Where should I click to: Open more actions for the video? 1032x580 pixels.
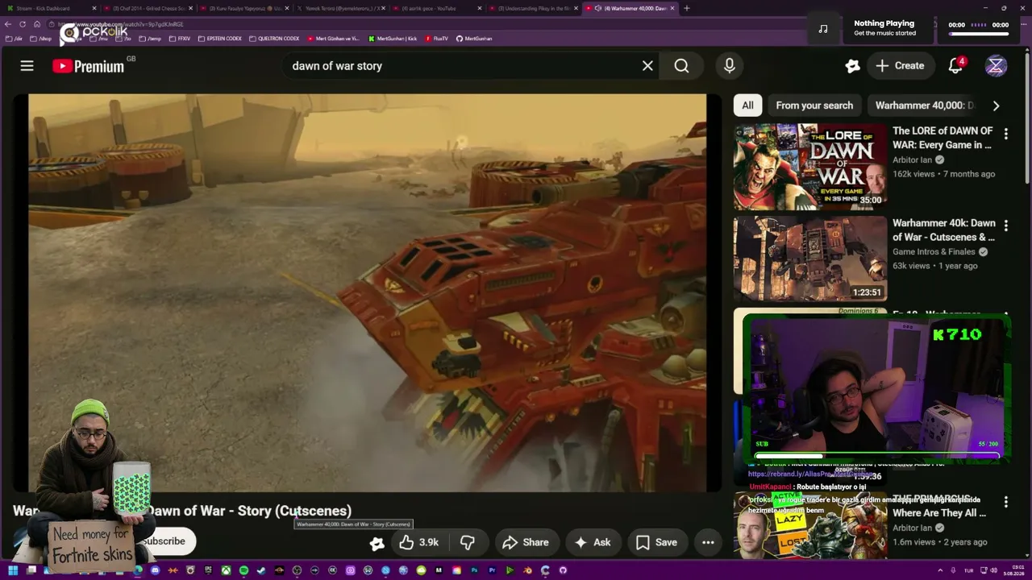[x=708, y=542]
